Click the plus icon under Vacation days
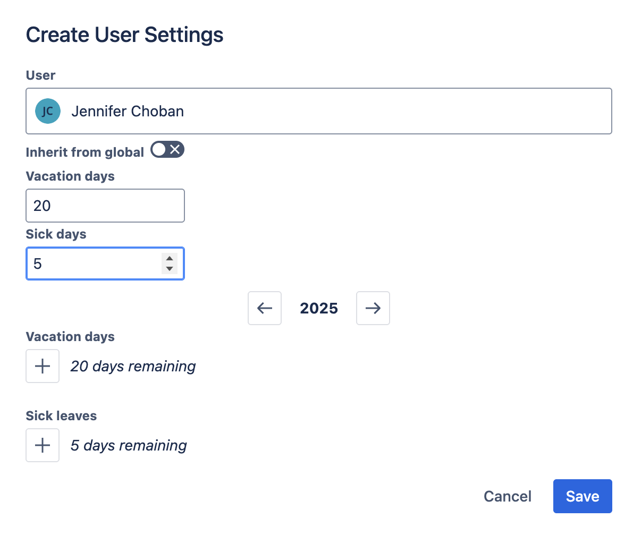 (43, 366)
